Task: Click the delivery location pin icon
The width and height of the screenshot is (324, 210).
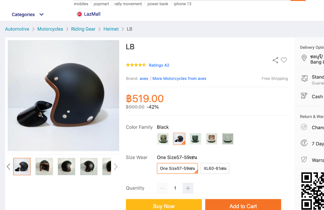Action: [304, 58]
